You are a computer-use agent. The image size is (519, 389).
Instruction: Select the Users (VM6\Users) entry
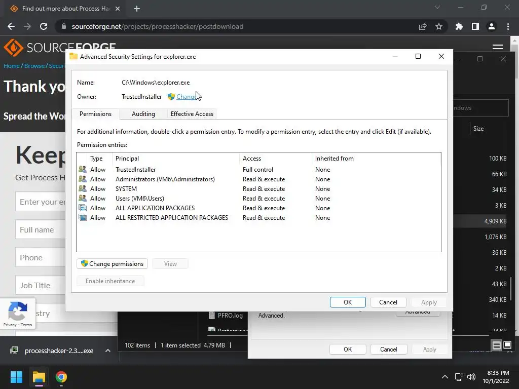pyautogui.click(x=258, y=198)
